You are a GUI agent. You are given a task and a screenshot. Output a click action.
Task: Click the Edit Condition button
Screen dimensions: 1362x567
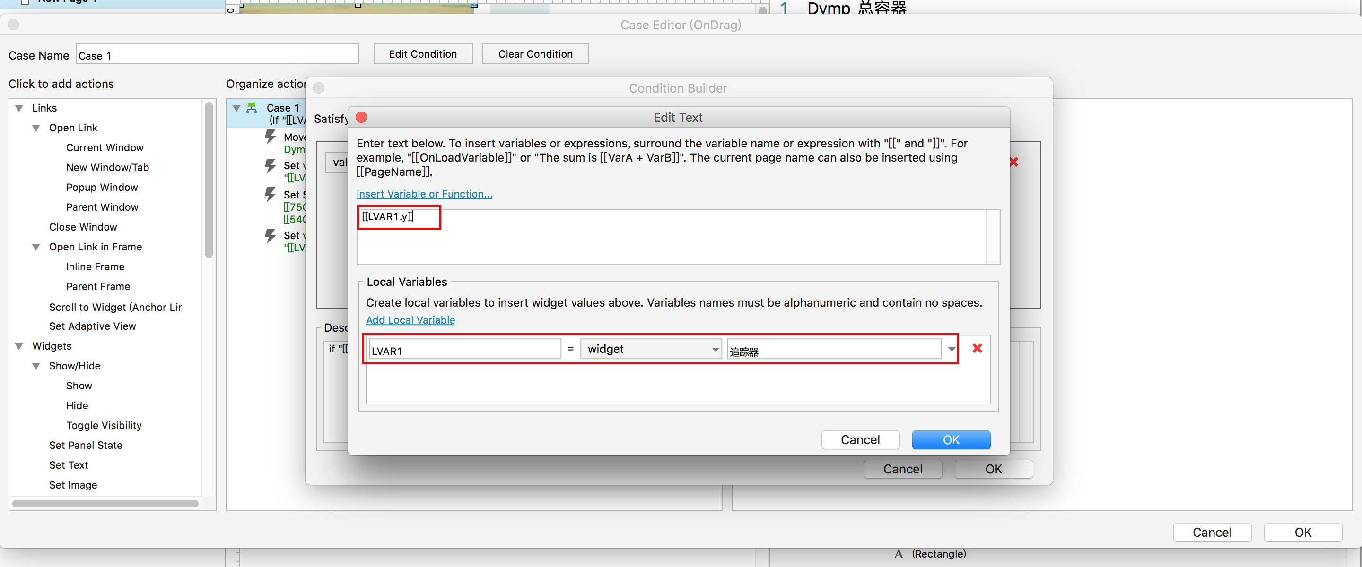tap(422, 54)
